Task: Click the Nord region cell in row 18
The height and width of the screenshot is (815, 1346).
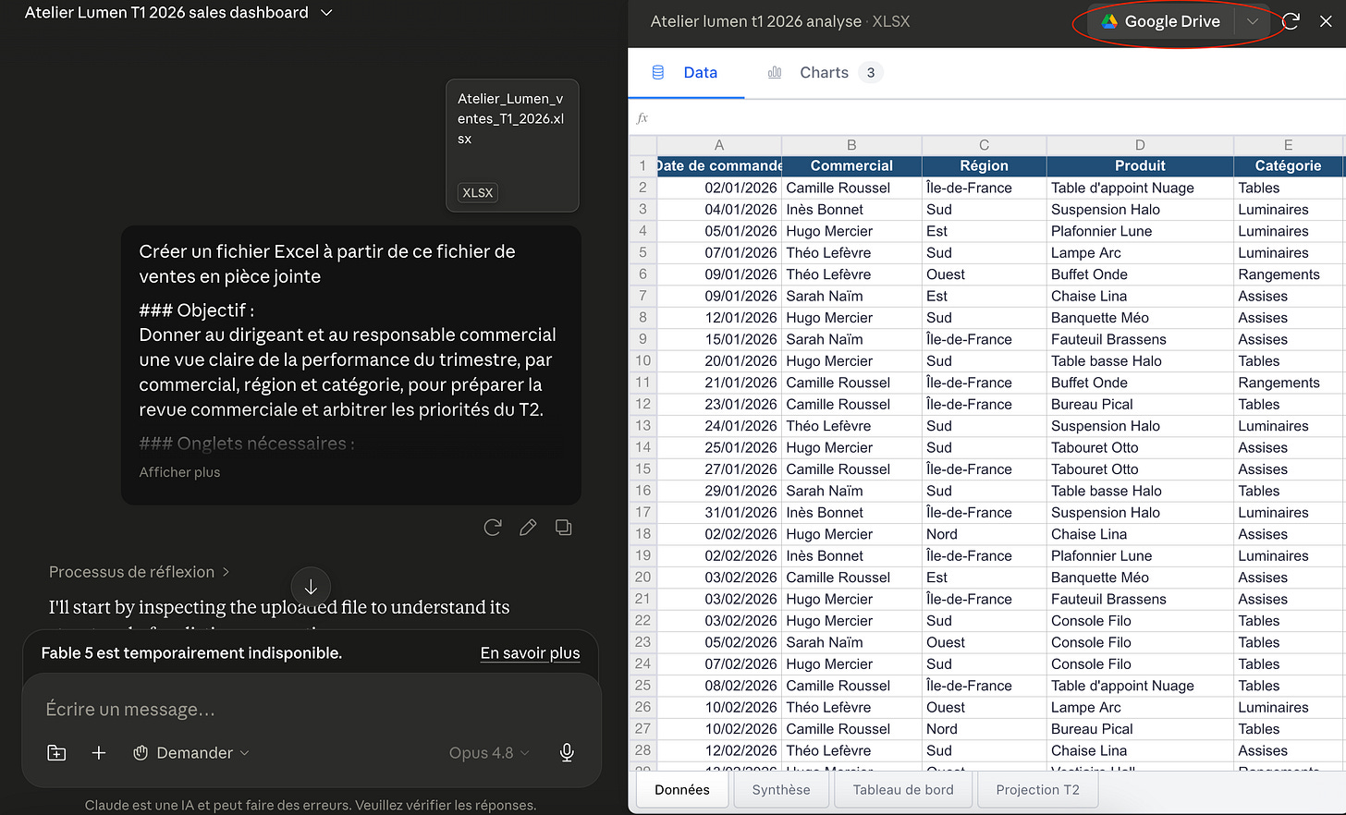Action: (x=985, y=534)
